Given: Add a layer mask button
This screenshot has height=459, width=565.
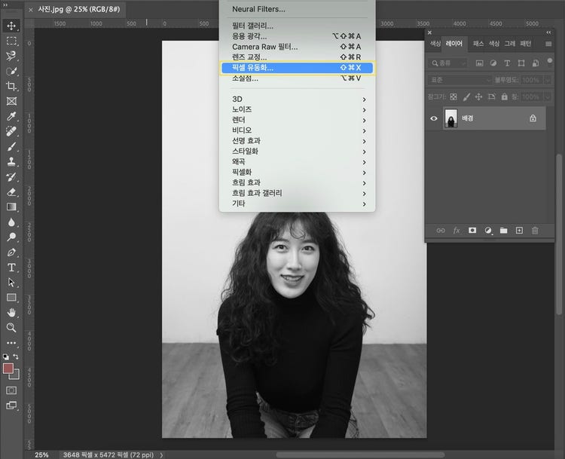Looking at the screenshot, I should pyautogui.click(x=472, y=231).
